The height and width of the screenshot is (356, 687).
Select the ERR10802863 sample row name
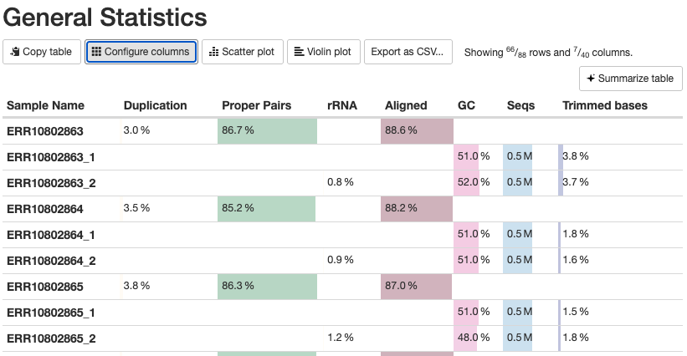(45, 131)
